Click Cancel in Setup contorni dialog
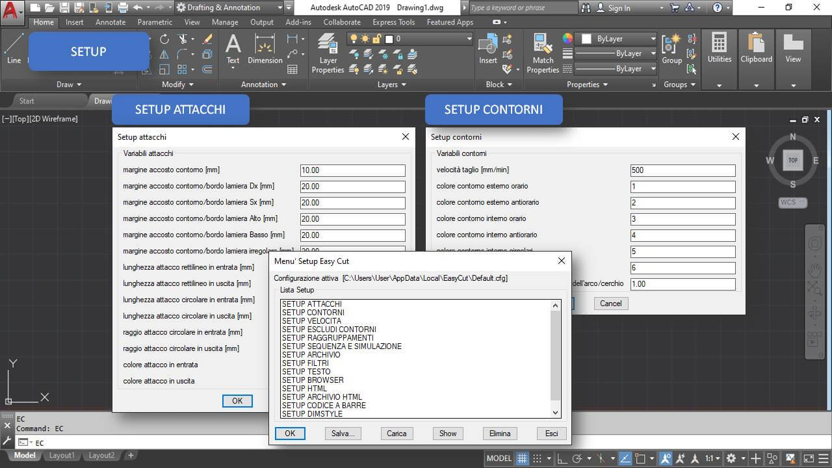The height and width of the screenshot is (468, 832). [x=611, y=304]
